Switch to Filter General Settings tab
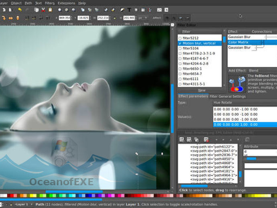This screenshot has height=208, width=277. coord(228,96)
